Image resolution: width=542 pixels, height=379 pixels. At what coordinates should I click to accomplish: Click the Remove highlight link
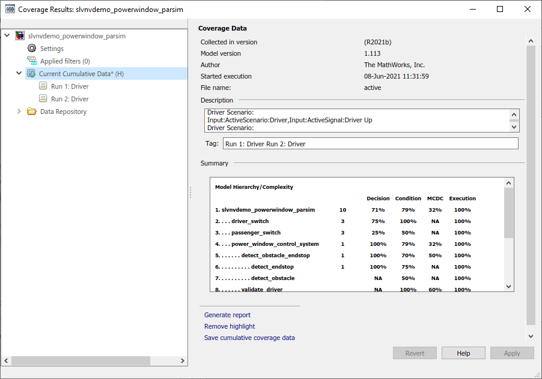(230, 326)
